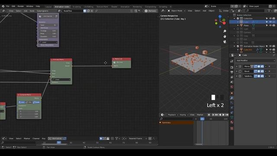Open the Window menu

30,6
